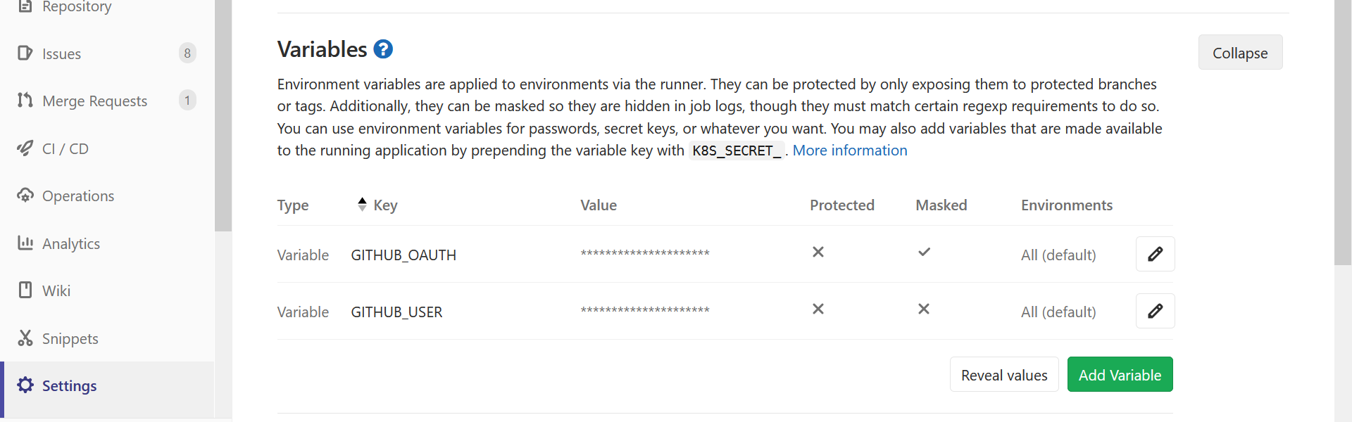The width and height of the screenshot is (1352, 422).
Task: Click the CI / CD rocket icon
Action: click(x=25, y=148)
